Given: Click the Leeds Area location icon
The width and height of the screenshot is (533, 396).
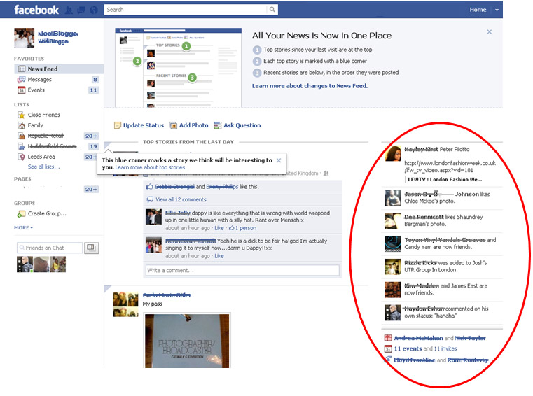Looking at the screenshot, I should pos(22,157).
